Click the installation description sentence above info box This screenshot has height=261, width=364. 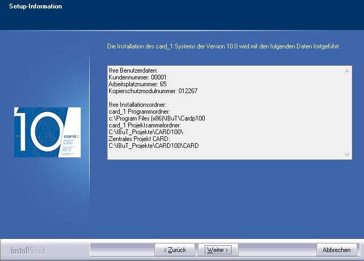(224, 46)
